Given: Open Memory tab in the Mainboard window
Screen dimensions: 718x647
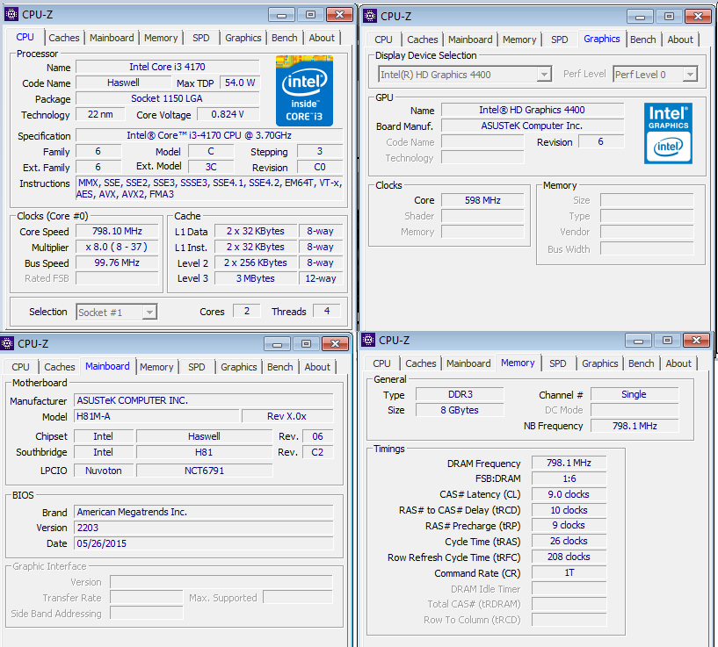Looking at the screenshot, I should 156,367.
